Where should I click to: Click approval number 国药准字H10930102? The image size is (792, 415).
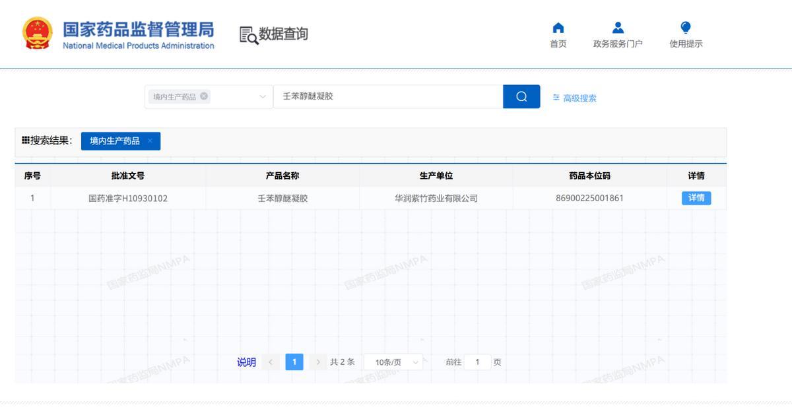point(128,198)
